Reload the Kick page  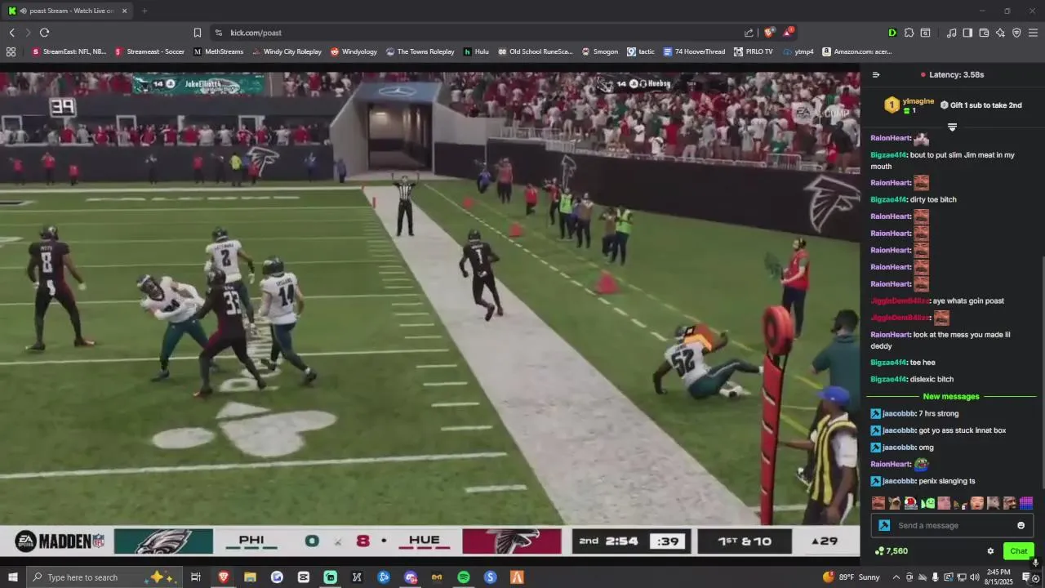point(44,33)
